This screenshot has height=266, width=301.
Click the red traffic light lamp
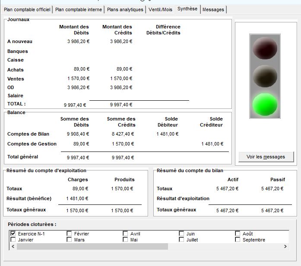(265, 47)
